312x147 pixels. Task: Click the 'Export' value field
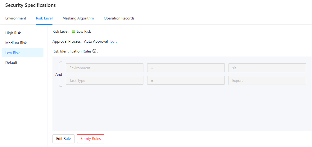click(x=267, y=81)
